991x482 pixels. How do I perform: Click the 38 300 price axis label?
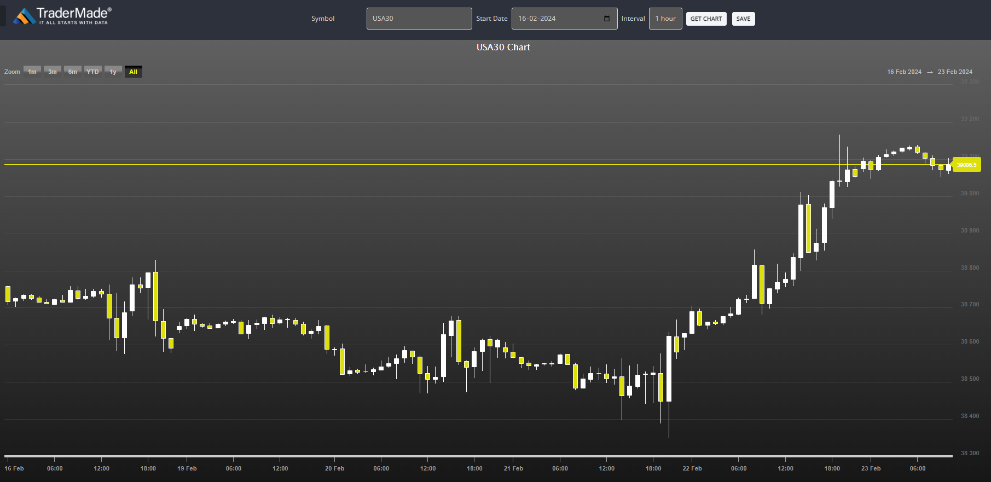970,453
